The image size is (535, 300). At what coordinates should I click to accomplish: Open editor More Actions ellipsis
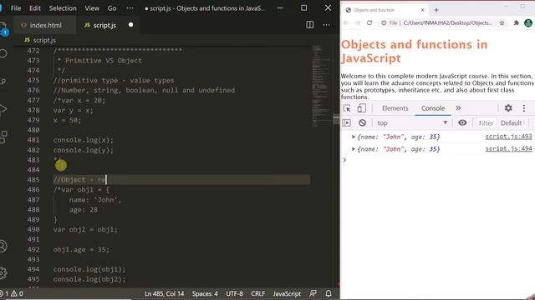click(x=327, y=25)
